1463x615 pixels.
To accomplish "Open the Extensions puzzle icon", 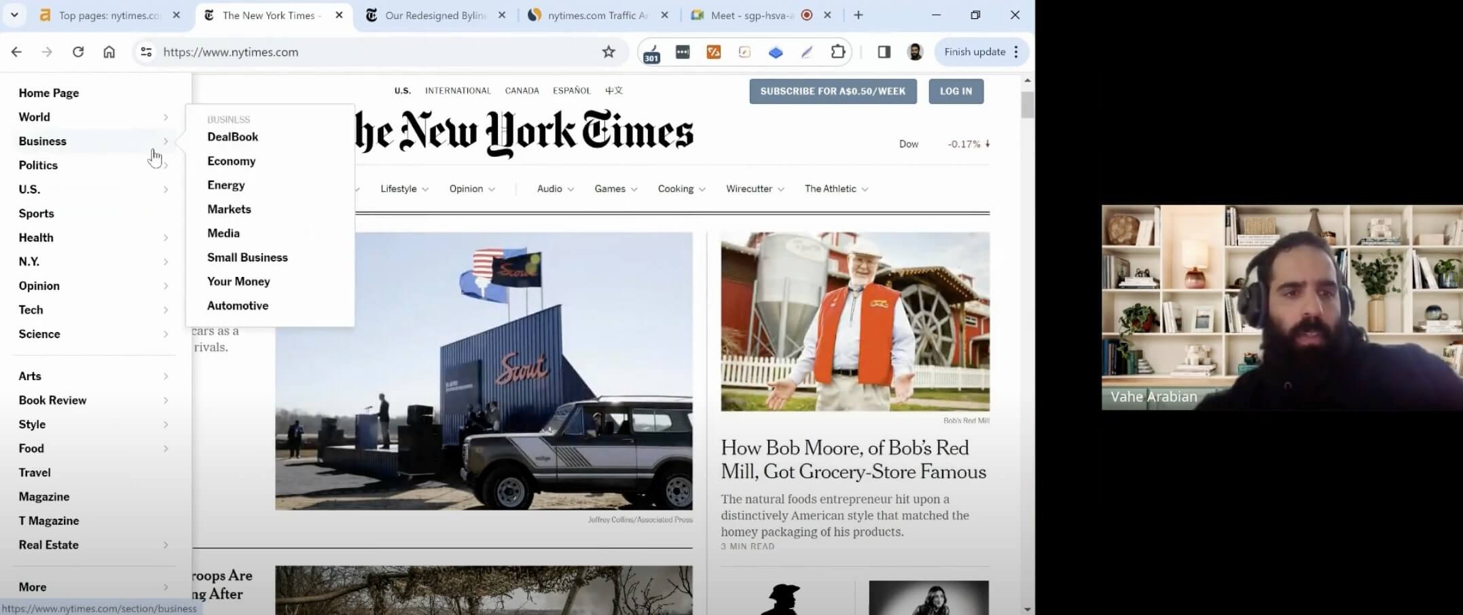I will coord(837,52).
